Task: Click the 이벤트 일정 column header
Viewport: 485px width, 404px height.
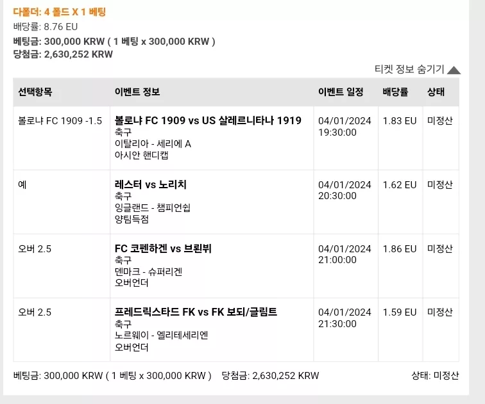Action: [341, 92]
